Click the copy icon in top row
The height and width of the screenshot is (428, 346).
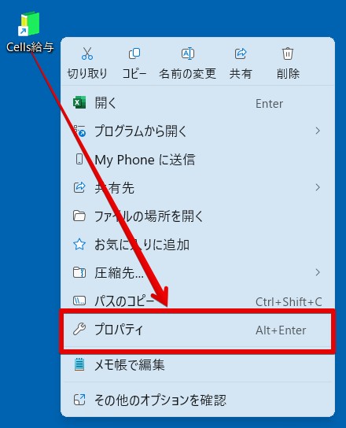tap(134, 53)
